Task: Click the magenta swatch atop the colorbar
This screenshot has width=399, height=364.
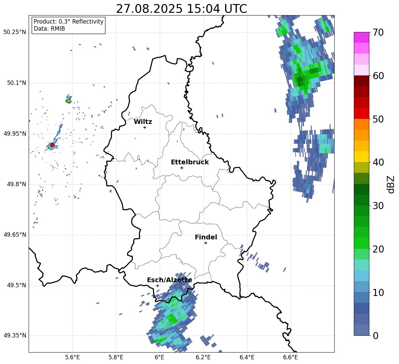Action: pos(362,37)
